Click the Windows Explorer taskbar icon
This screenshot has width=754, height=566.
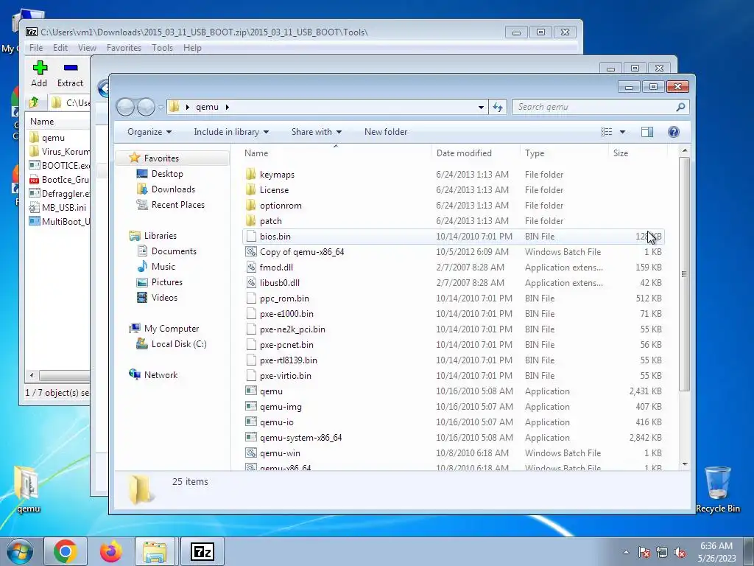[155, 551]
